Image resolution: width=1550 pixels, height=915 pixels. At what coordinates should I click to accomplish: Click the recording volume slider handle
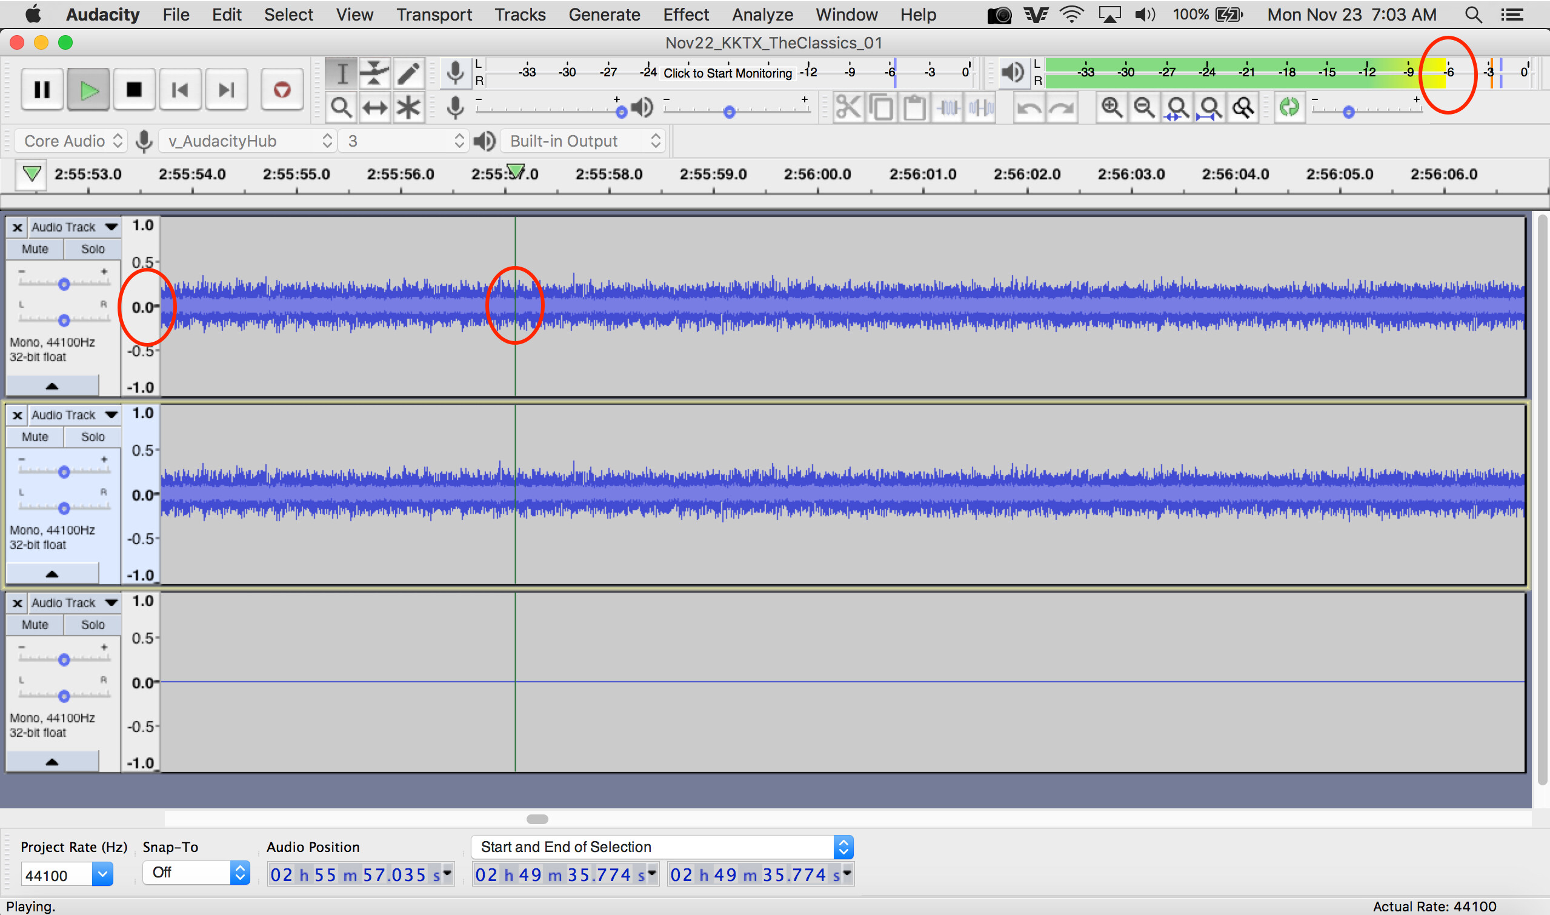[x=622, y=112]
